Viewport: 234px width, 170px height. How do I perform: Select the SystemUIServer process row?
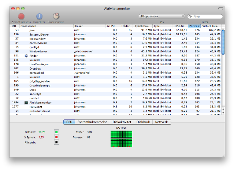pyautogui.click(x=116, y=34)
